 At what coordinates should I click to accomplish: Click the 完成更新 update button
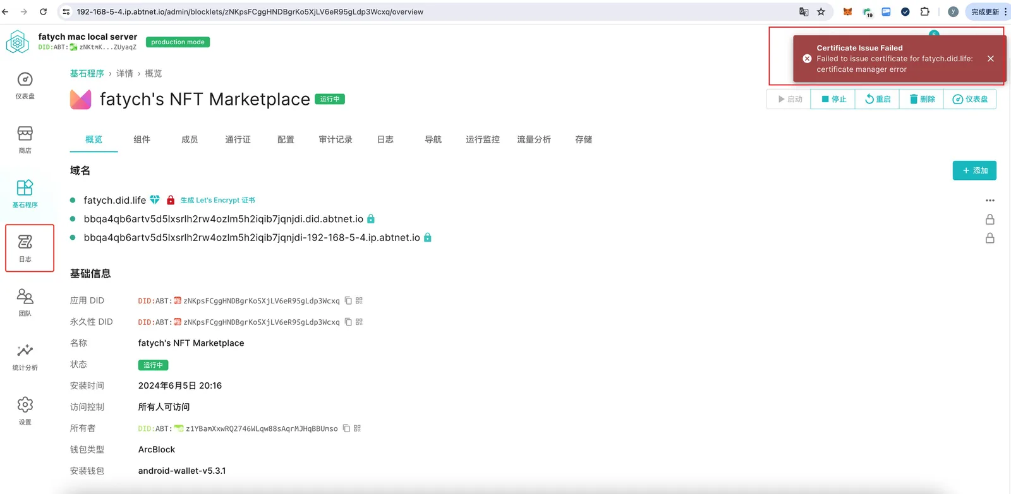984,12
